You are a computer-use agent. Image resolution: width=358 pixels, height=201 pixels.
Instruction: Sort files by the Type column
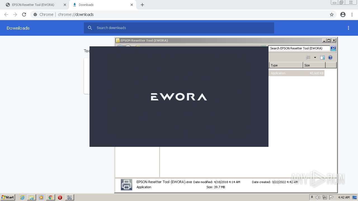pos(286,65)
